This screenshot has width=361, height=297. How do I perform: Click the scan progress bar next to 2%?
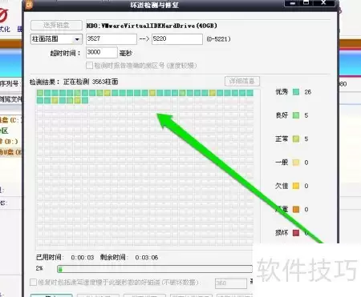click(155, 269)
